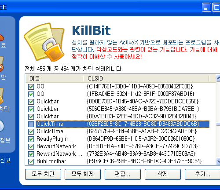Click the 삭제 delete button

point(163,174)
